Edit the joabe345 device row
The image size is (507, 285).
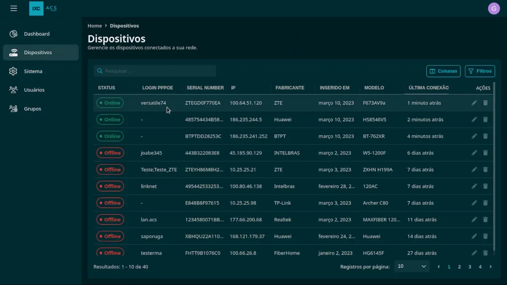tap(474, 153)
